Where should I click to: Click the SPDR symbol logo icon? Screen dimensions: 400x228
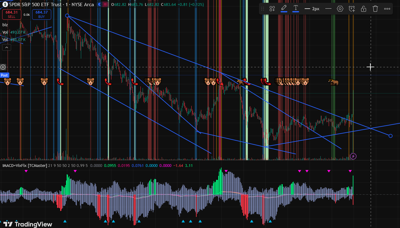[x=5, y=5]
